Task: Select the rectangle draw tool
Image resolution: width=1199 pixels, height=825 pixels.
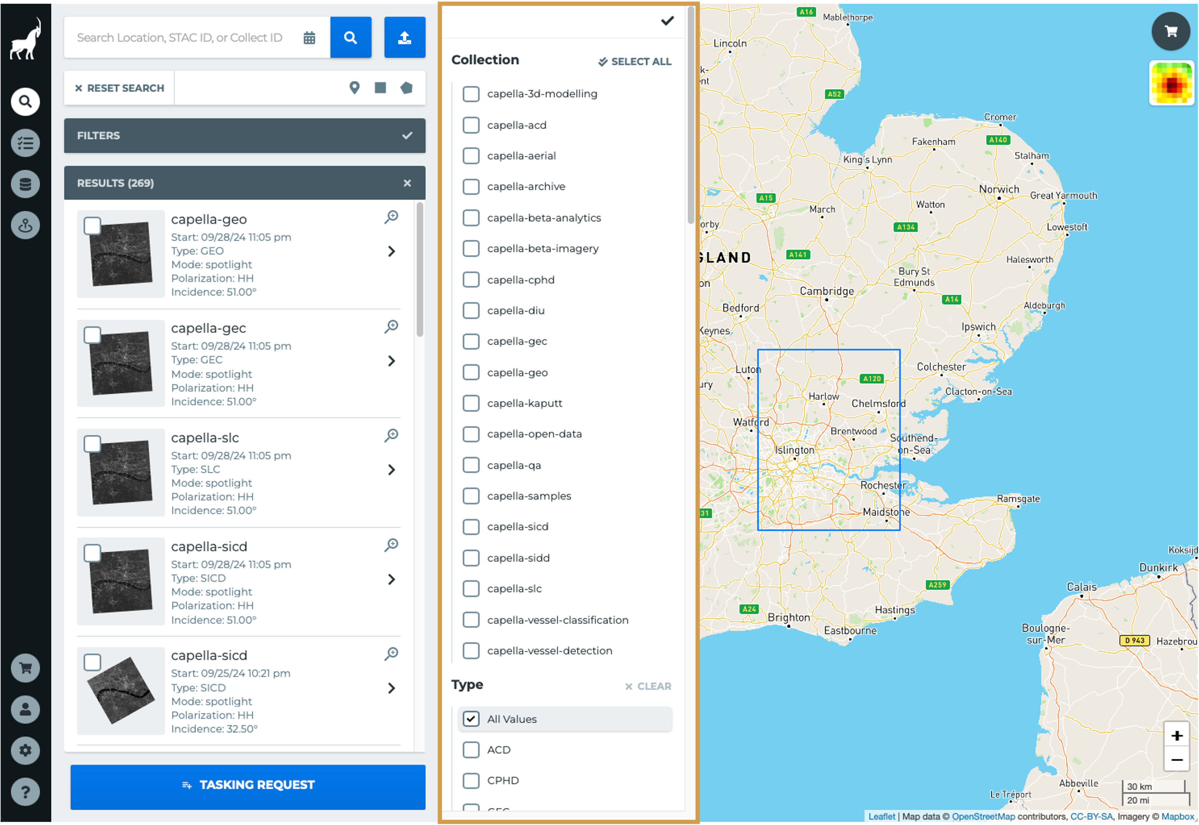Action: 380,88
